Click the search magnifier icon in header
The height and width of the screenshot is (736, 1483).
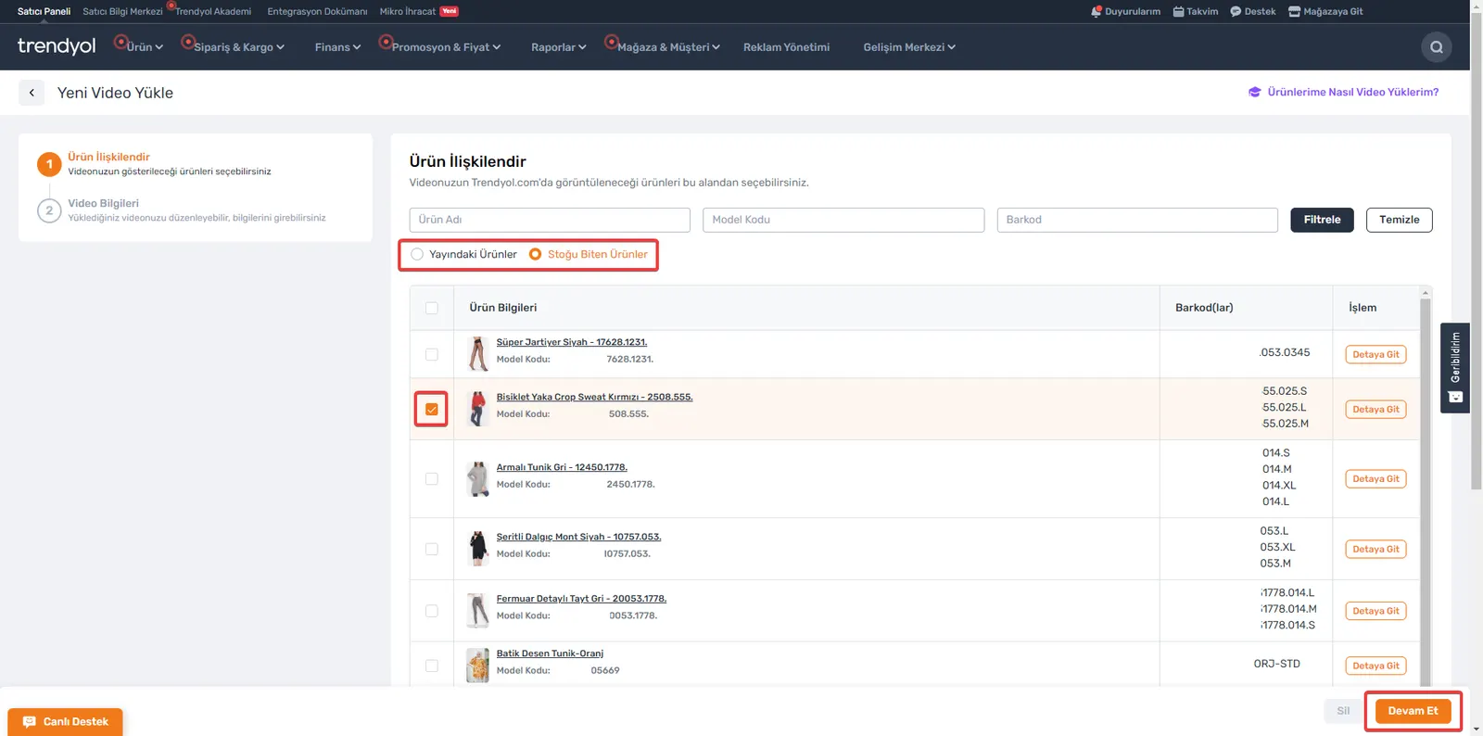tap(1437, 47)
